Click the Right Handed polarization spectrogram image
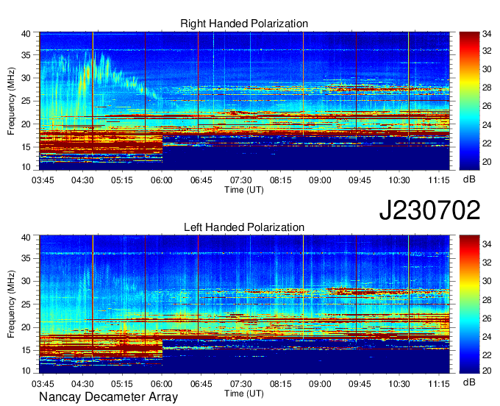 244,101
